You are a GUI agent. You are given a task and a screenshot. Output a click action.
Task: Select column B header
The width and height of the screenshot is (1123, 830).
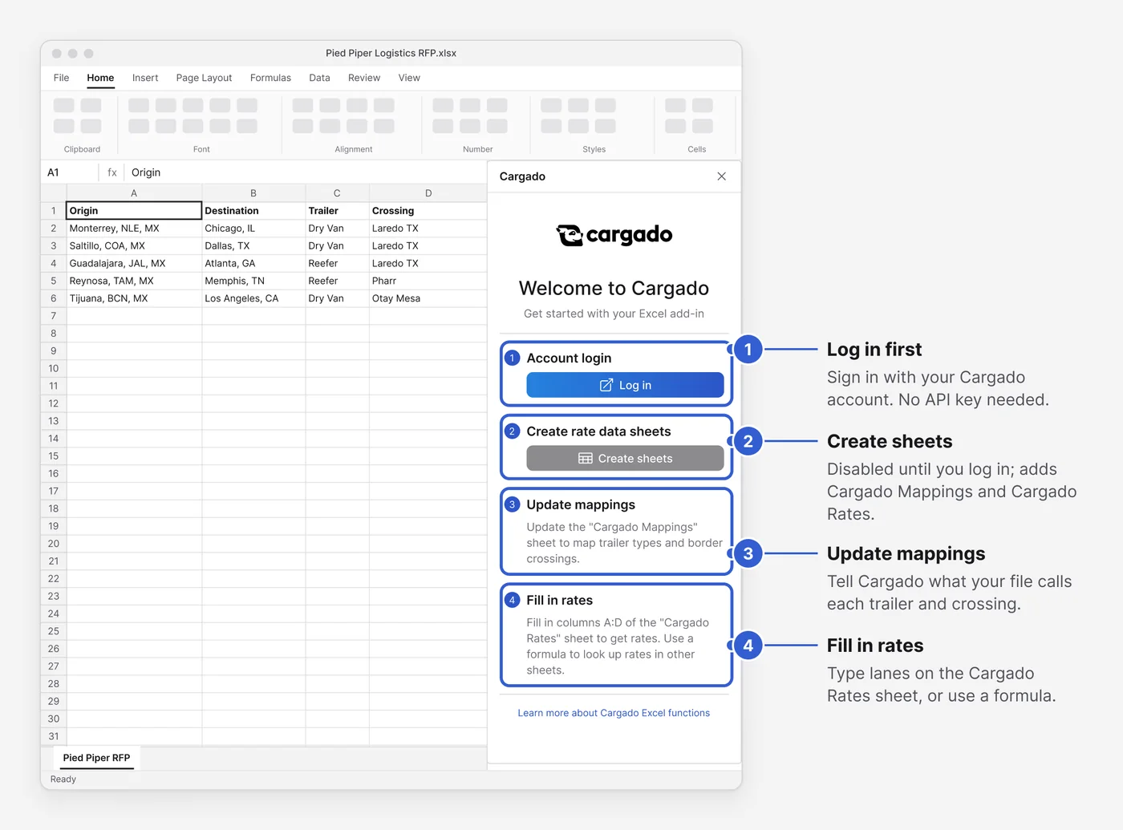pos(253,193)
